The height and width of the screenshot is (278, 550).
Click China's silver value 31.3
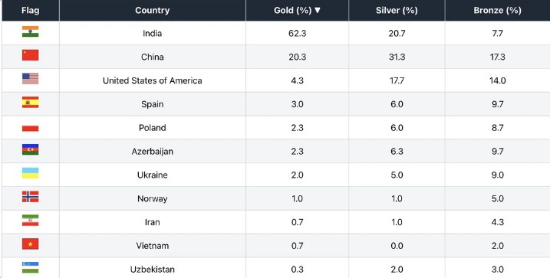[397, 57]
